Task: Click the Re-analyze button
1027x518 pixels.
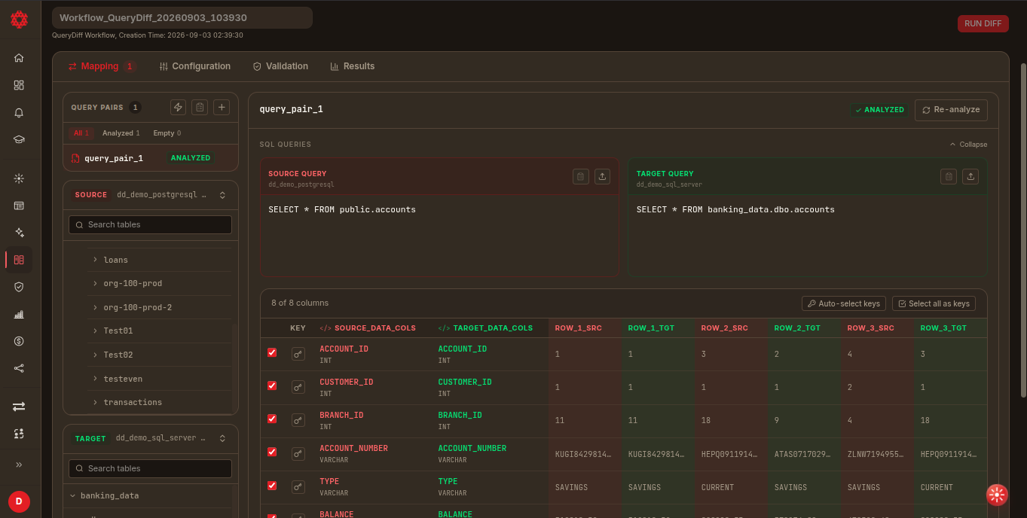Action: tap(951, 110)
